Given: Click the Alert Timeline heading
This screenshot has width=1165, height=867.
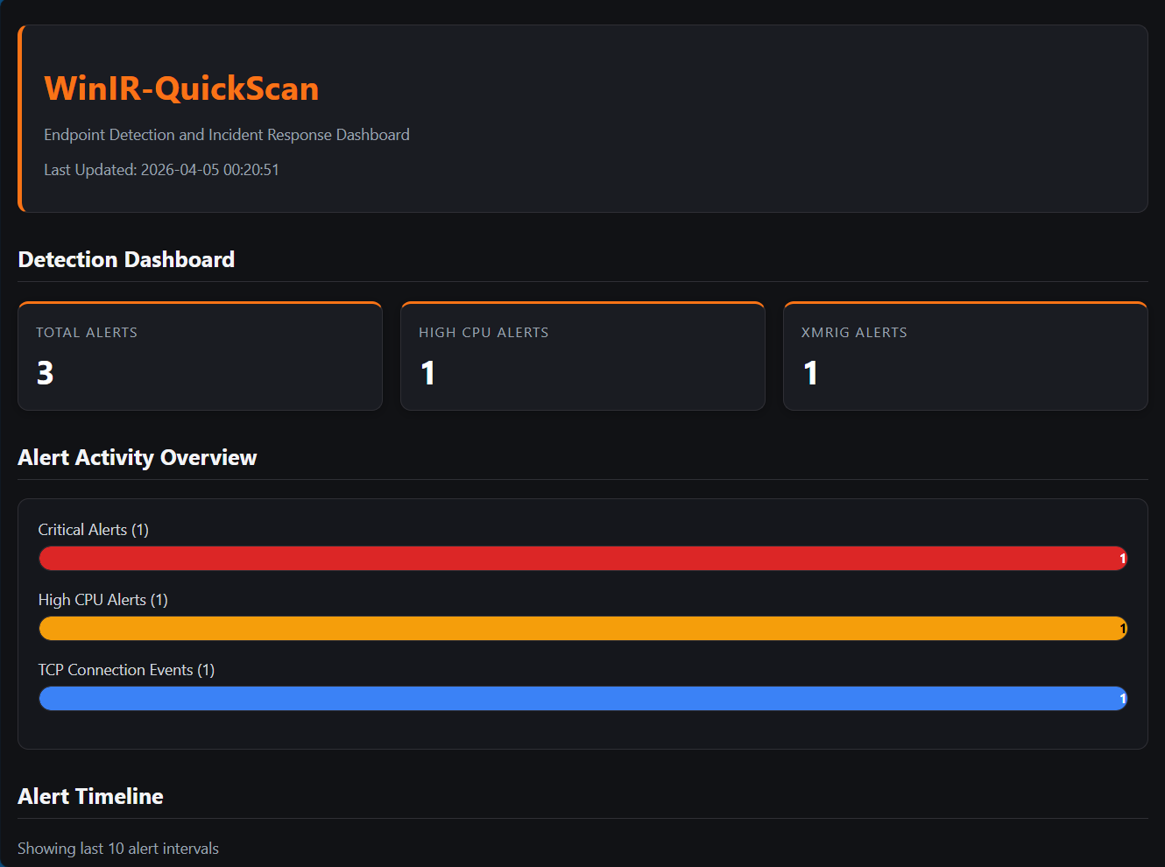Looking at the screenshot, I should click(x=90, y=796).
